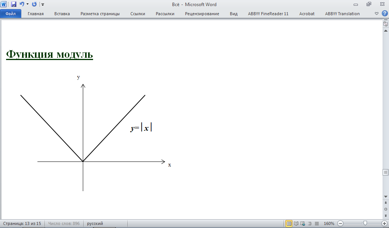This screenshot has width=389, height=228.
Task: Click the zoom slider handle
Action: (x=365, y=223)
